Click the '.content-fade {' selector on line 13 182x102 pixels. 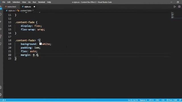pos(26,22)
